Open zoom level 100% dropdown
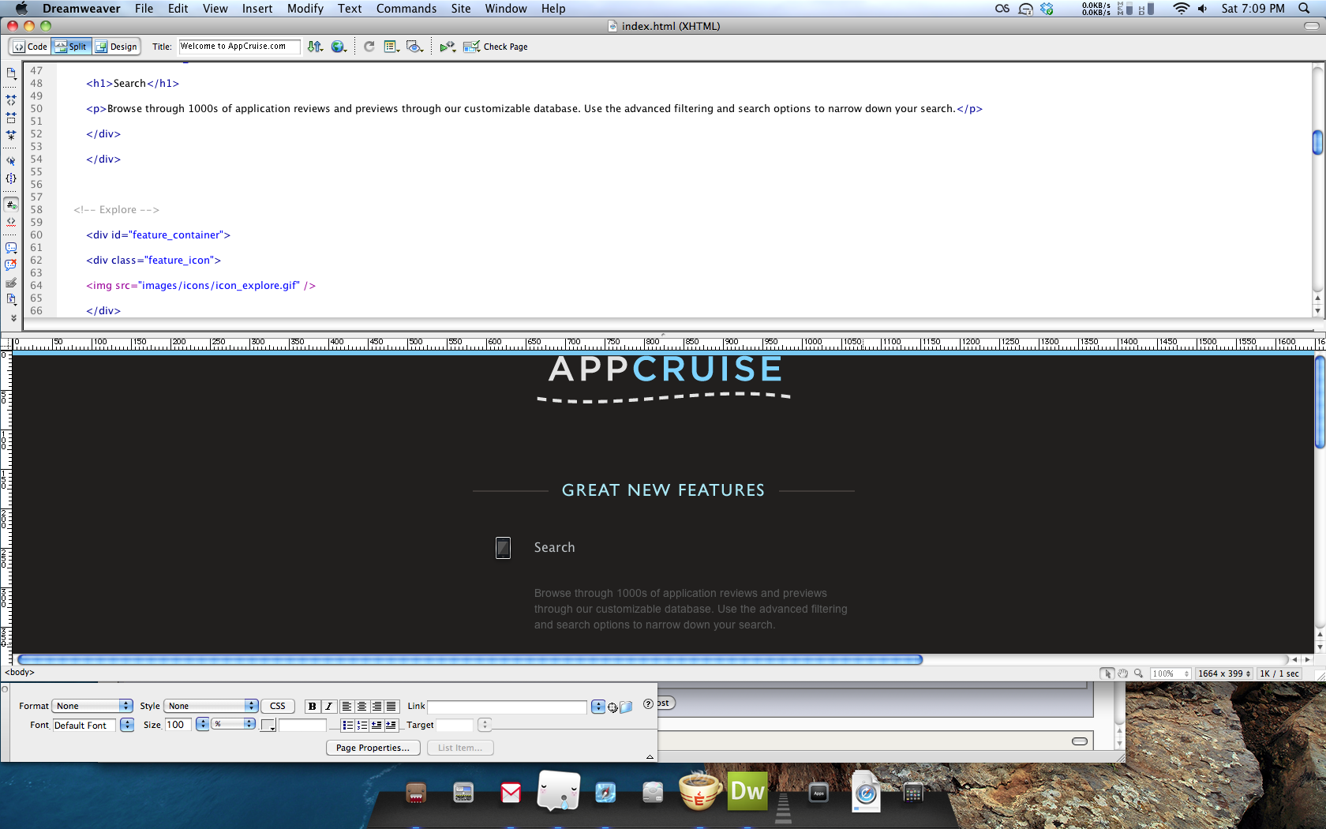This screenshot has height=829, width=1326. [1171, 673]
